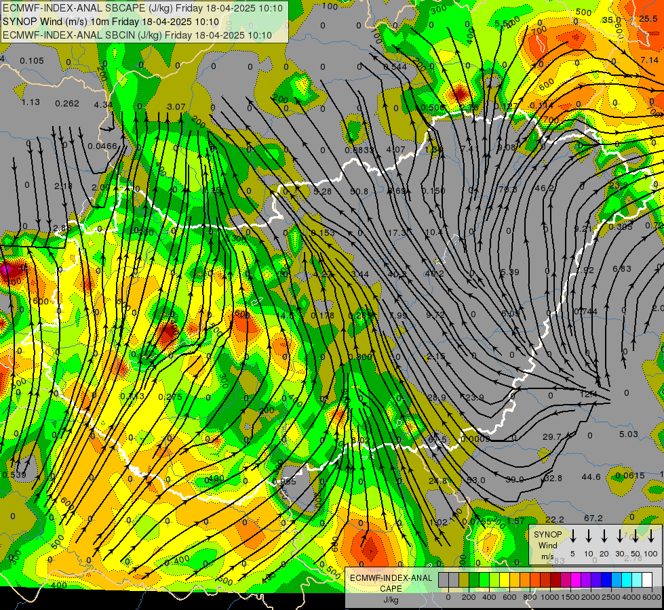
Task: Click the 50 m/s wind arrow in legend
Action: pos(636,536)
